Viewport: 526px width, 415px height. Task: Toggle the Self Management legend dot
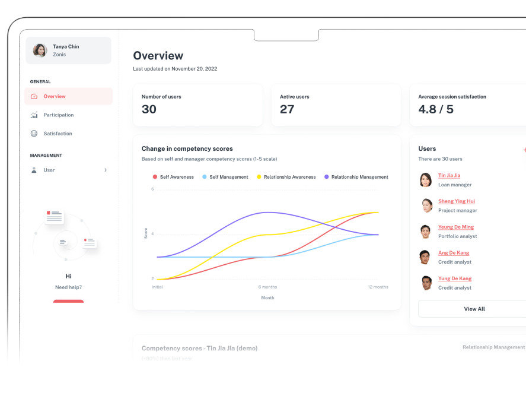click(x=205, y=177)
